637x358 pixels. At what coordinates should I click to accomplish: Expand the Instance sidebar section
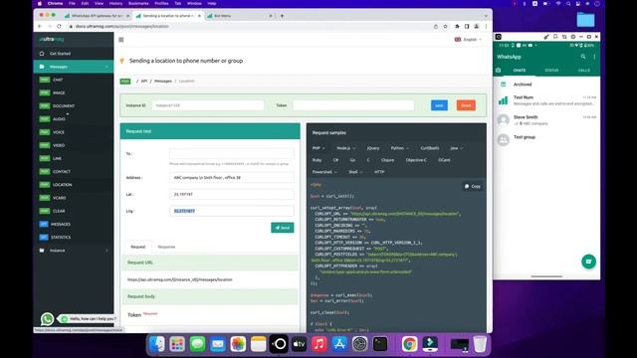74,251
